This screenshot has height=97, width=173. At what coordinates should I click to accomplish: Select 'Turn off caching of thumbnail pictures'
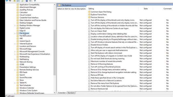point(106,67)
